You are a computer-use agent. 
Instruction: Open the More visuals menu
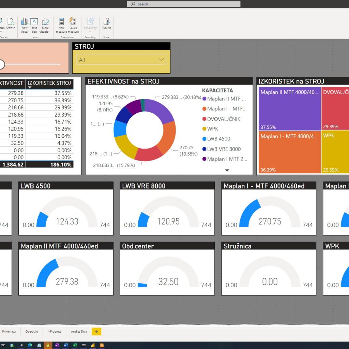coord(45,25)
